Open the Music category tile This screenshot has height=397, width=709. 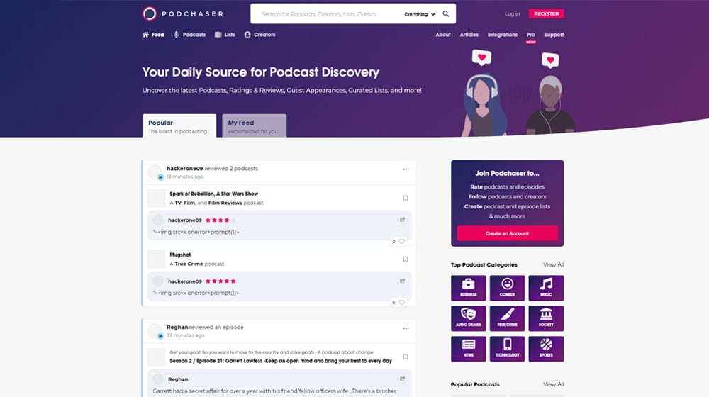(x=546, y=288)
